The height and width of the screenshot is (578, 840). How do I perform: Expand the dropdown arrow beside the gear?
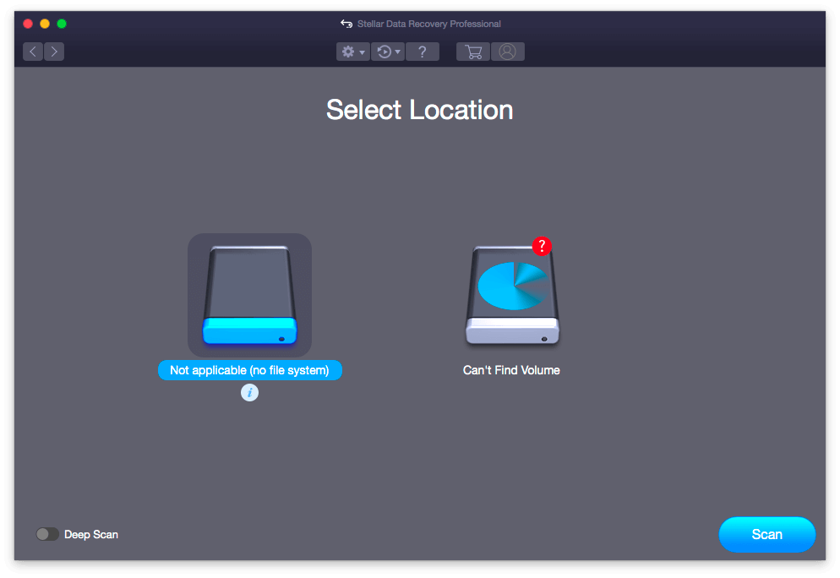363,52
